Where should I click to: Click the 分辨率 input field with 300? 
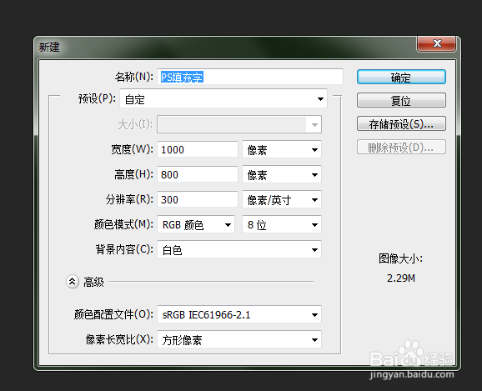tap(198, 199)
